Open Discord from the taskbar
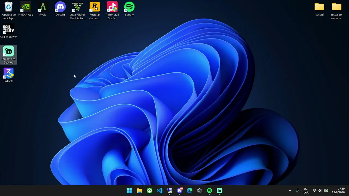Viewport: 349px width, 196px height. point(180,191)
